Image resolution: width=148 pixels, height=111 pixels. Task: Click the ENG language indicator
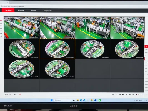140,100
